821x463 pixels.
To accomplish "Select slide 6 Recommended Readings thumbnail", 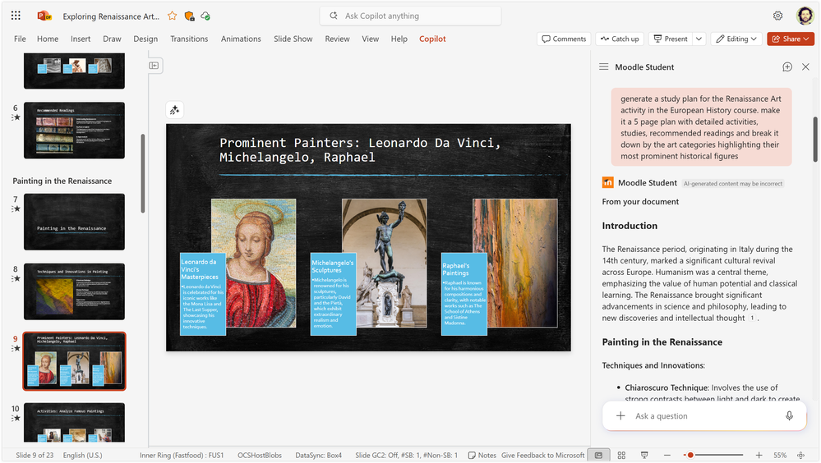I will tap(74, 131).
